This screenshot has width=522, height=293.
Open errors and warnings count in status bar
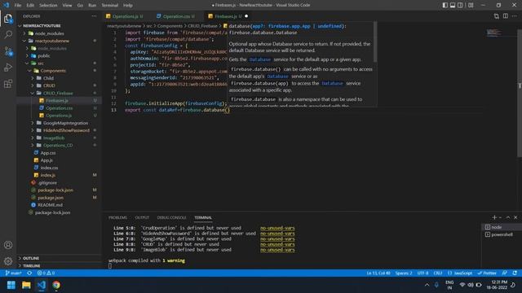[x=46, y=273]
